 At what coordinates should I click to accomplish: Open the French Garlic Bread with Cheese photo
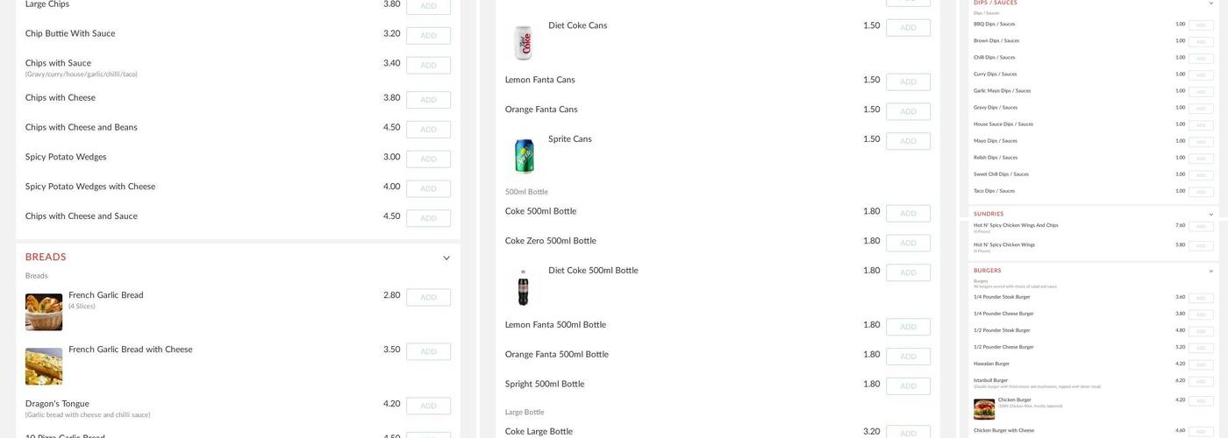(44, 366)
